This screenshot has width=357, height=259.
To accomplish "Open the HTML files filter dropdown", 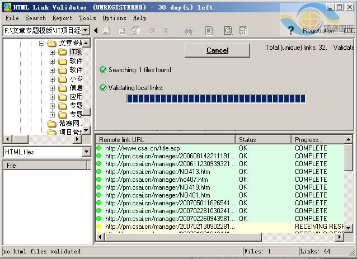I will coord(86,152).
